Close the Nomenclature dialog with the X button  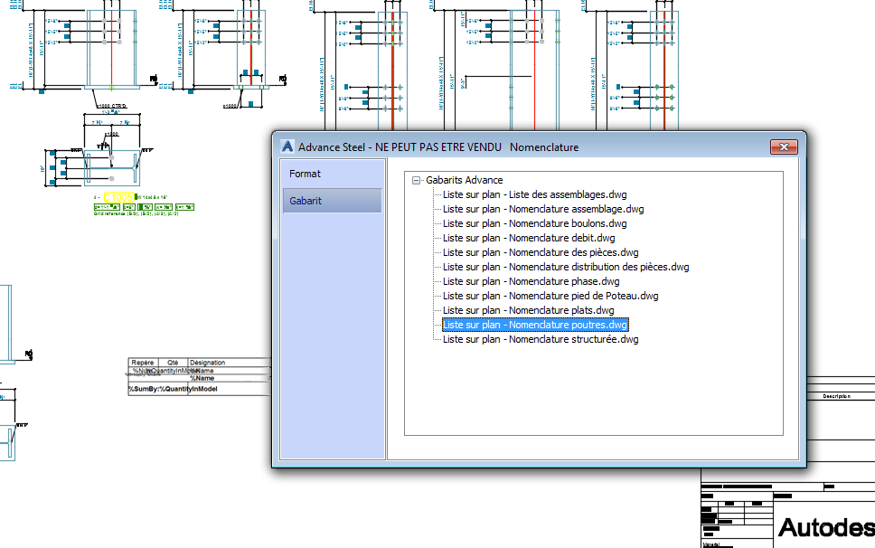coord(784,146)
